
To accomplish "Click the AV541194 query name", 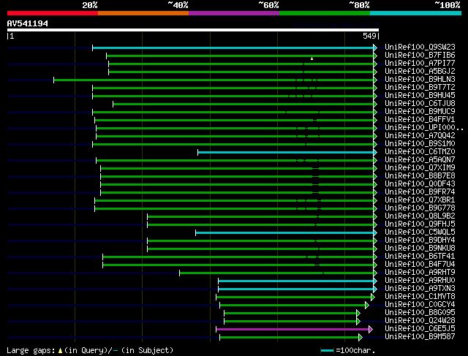I will [28, 23].
